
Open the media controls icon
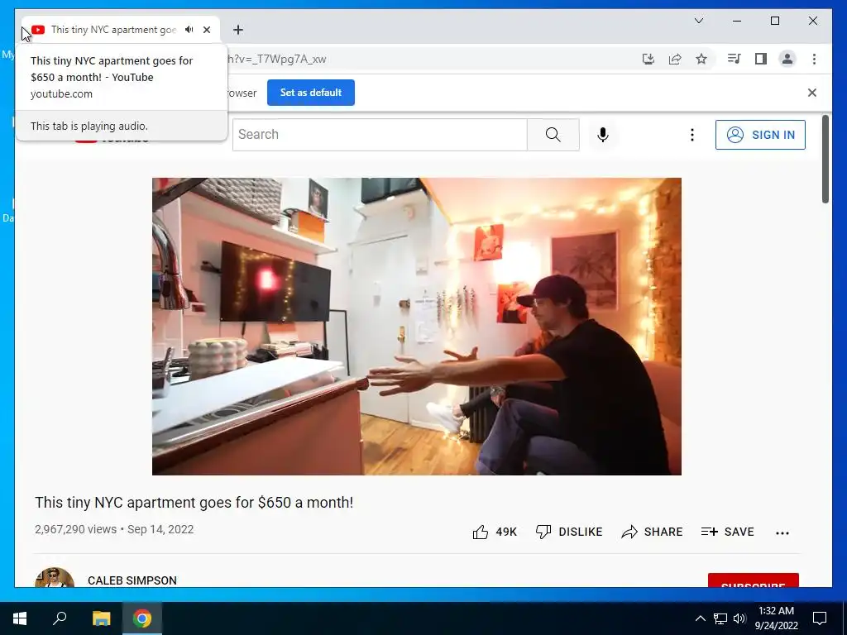[734, 59]
